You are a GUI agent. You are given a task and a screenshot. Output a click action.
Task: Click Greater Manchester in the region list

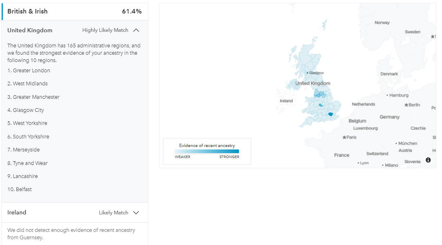[33, 97]
